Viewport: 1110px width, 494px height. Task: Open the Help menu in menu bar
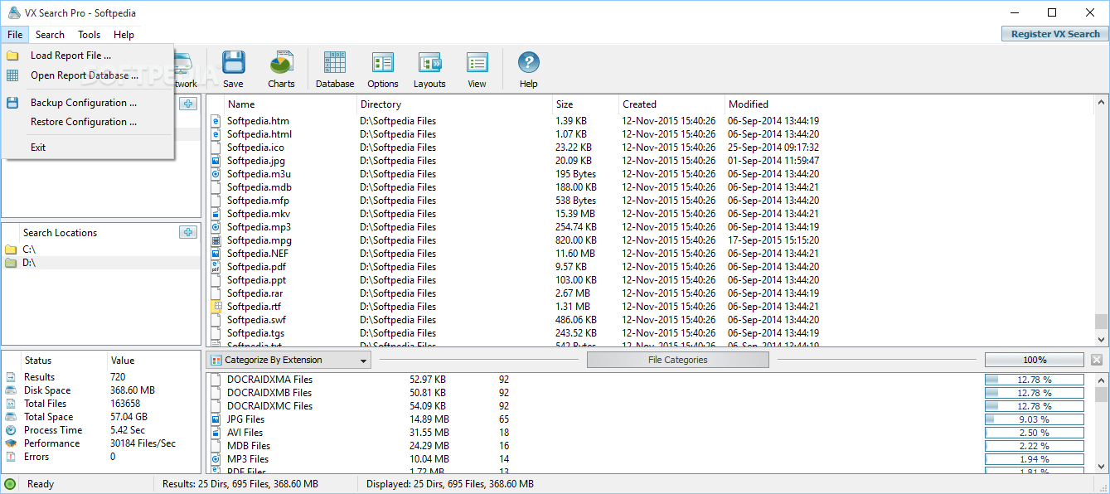point(124,35)
